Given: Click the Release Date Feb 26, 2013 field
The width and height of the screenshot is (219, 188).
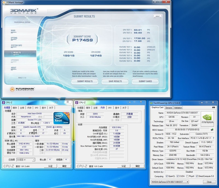Looking at the screenshot, I should (172, 125).
